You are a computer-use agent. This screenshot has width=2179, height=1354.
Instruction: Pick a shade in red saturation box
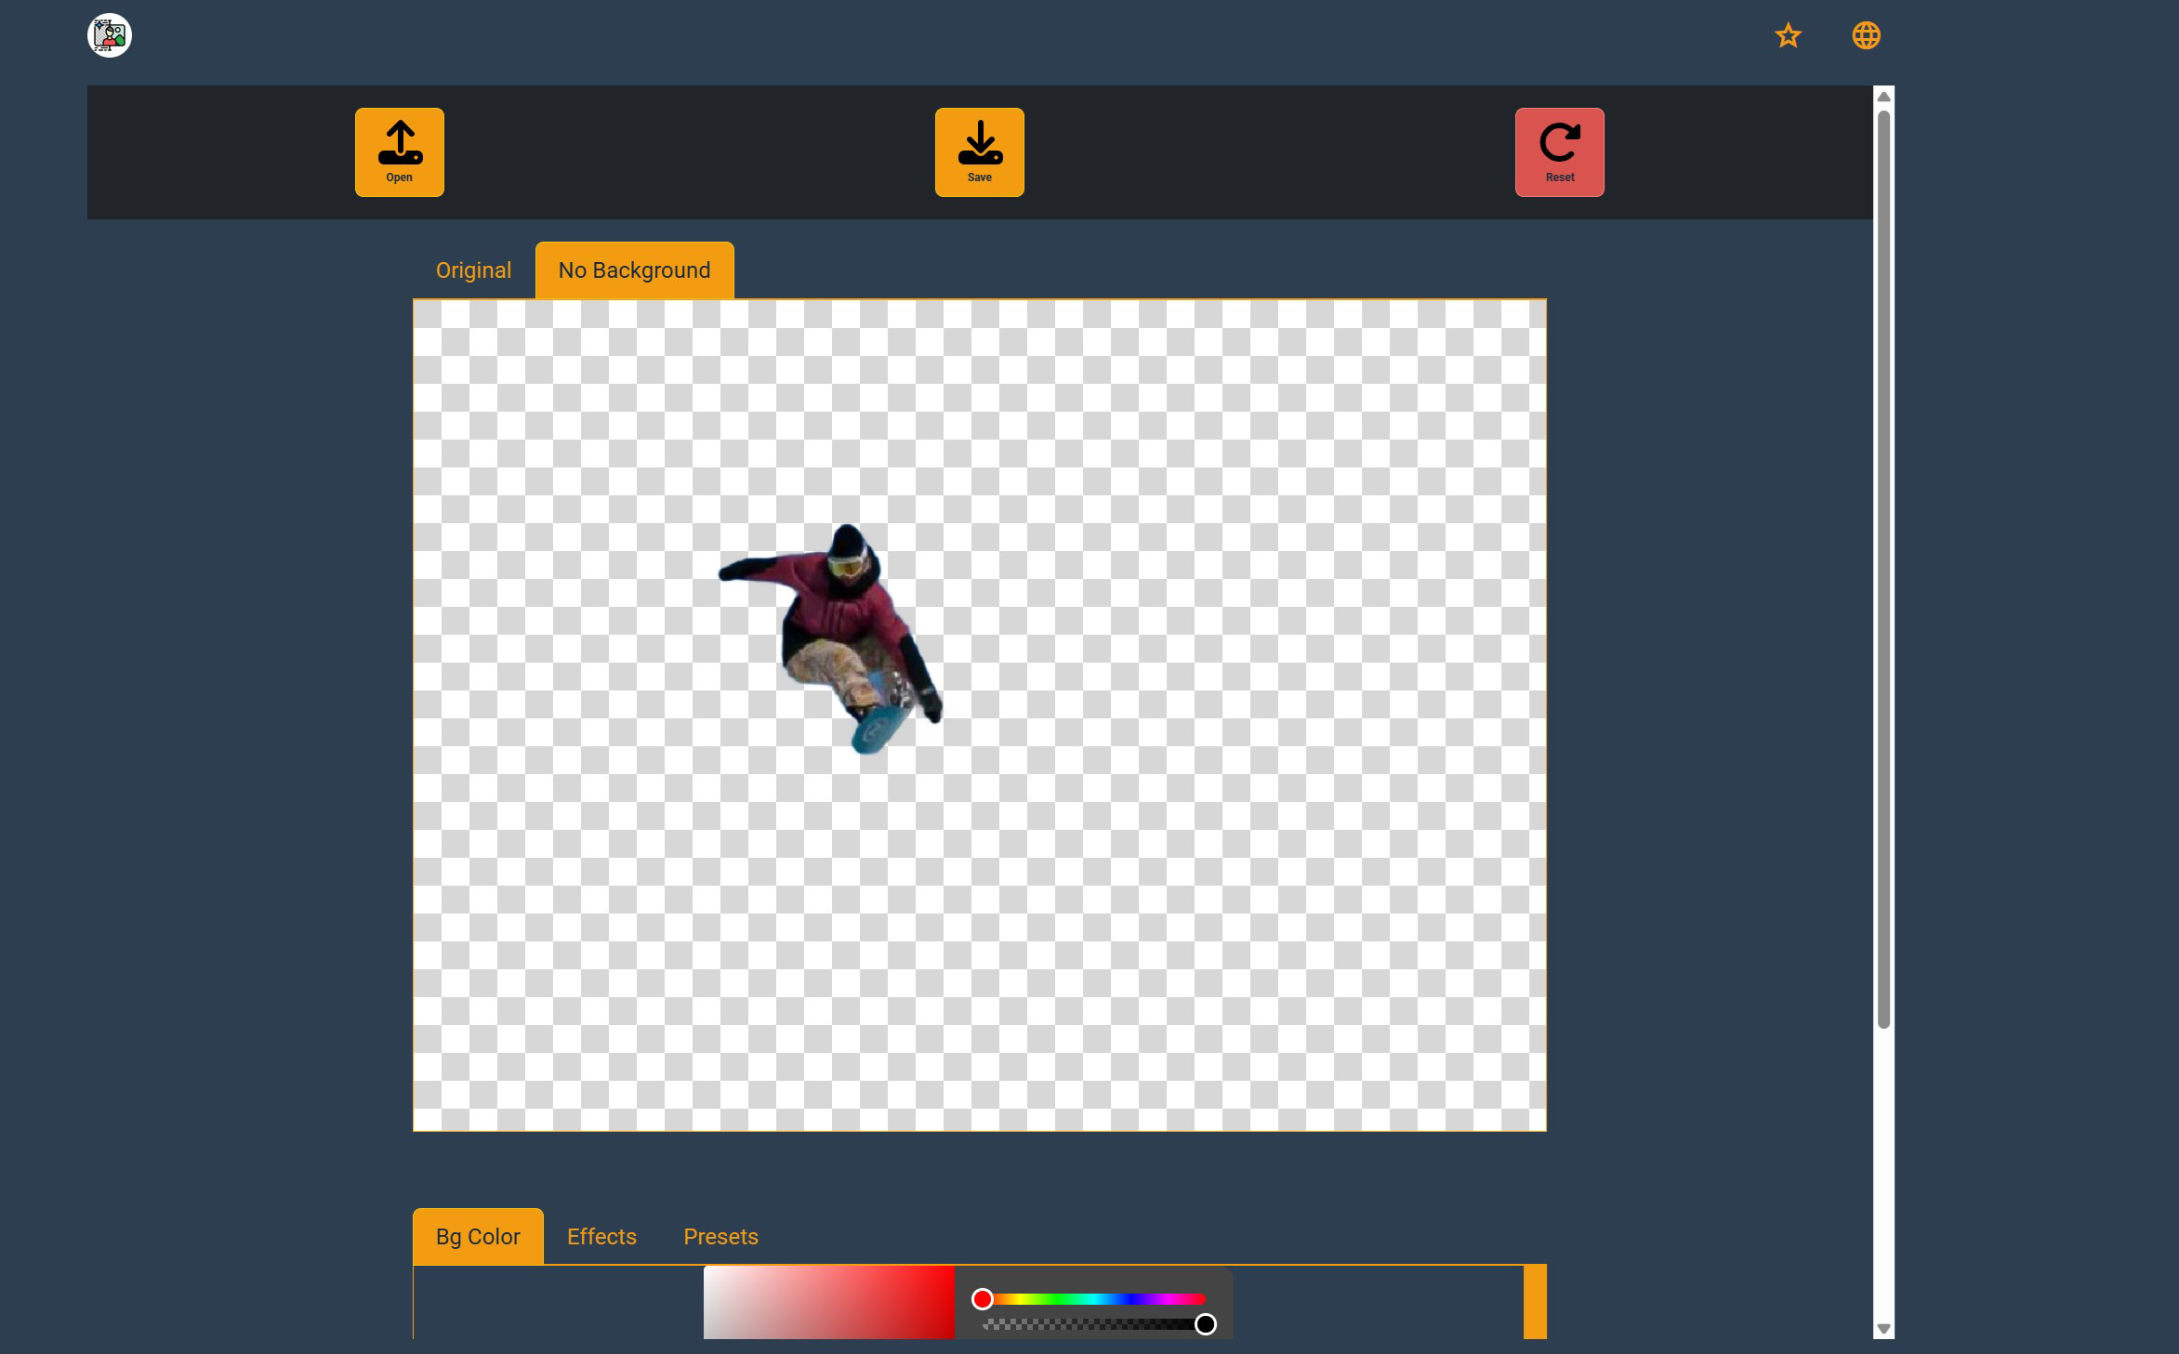(x=828, y=1302)
